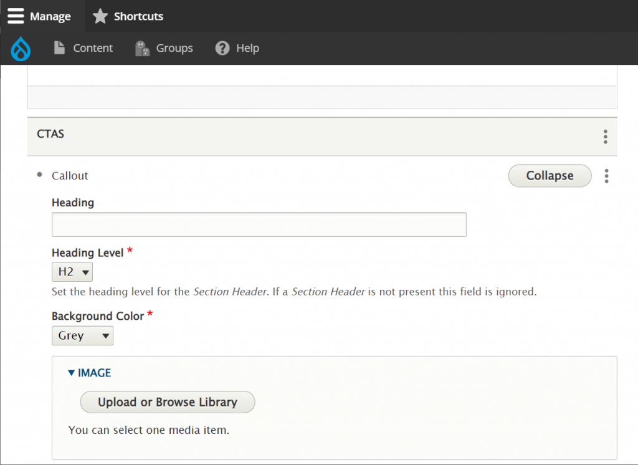The height and width of the screenshot is (465, 638).
Task: Open the Callout item kebab menu
Action: (606, 176)
